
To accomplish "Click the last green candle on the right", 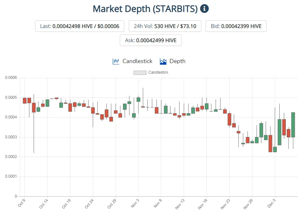I will pos(293,125).
